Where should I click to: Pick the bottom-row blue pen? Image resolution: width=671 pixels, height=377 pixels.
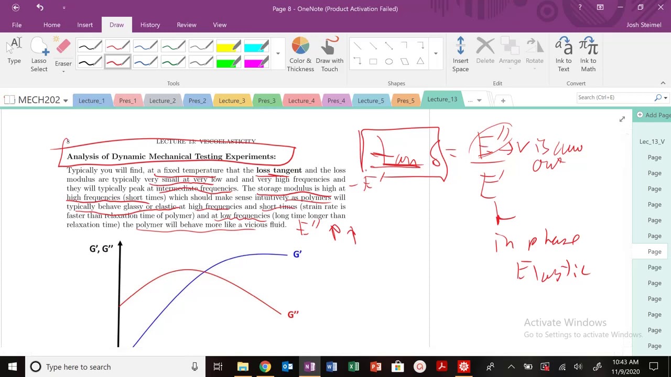tap(145, 62)
